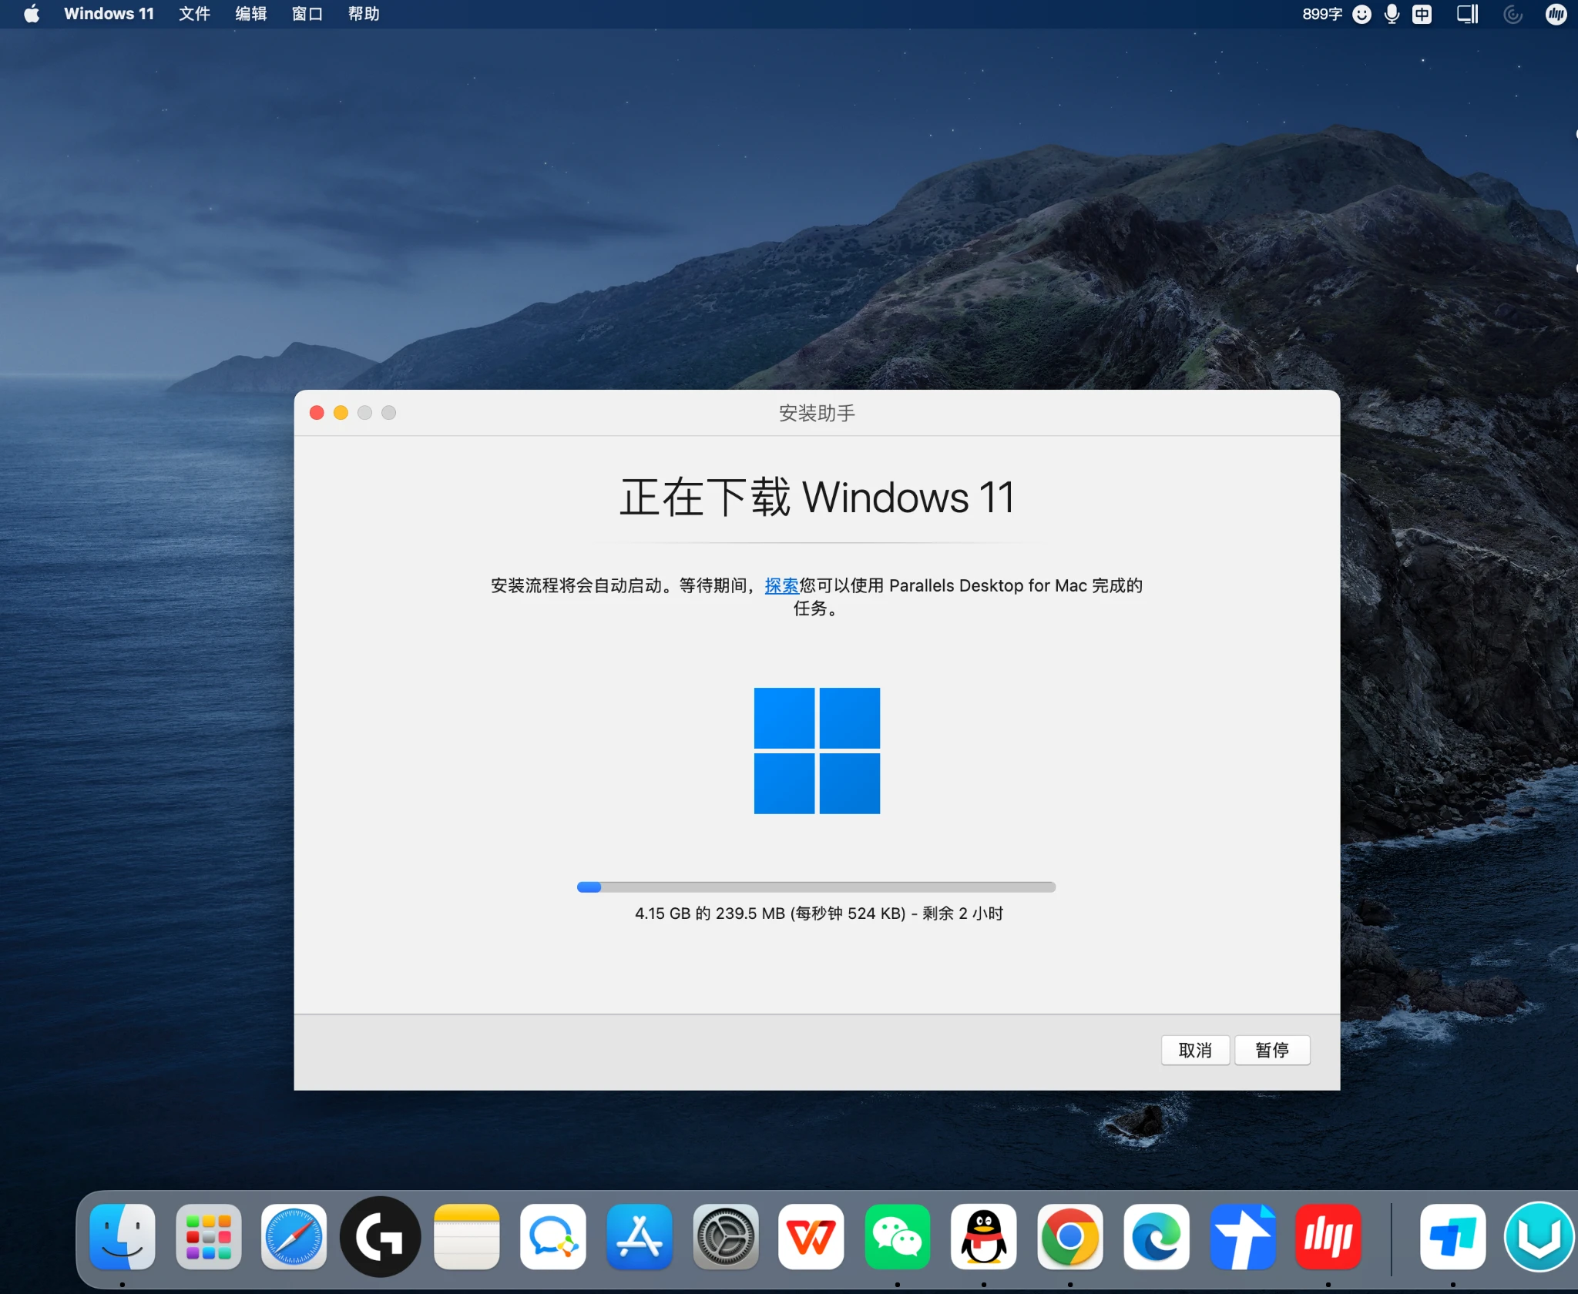Open the 帮助 menu

point(363,14)
